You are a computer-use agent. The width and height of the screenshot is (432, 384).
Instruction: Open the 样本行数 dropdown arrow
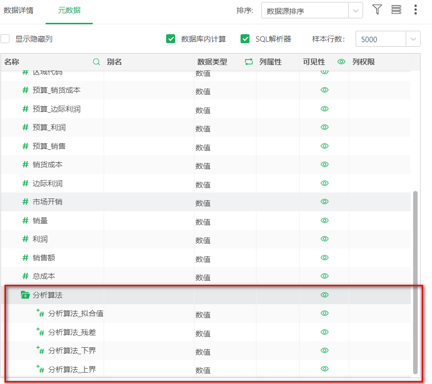[413, 39]
